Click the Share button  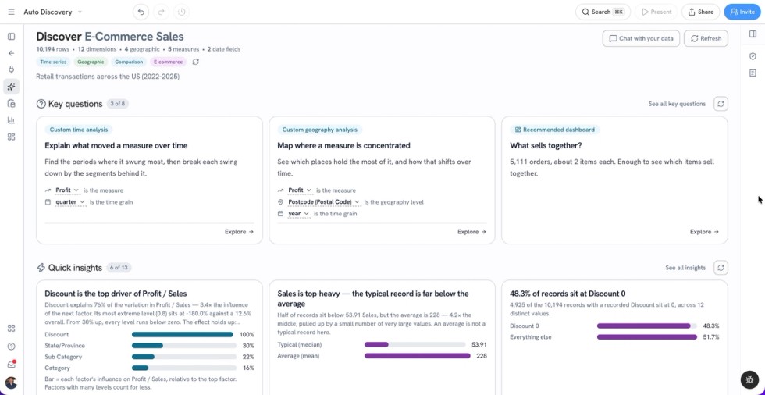(701, 12)
